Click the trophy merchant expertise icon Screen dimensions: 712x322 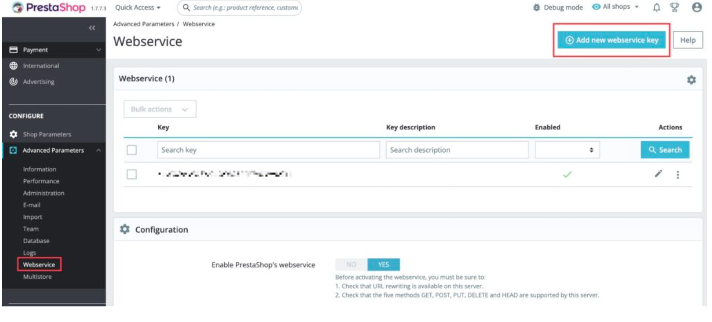coord(674,7)
